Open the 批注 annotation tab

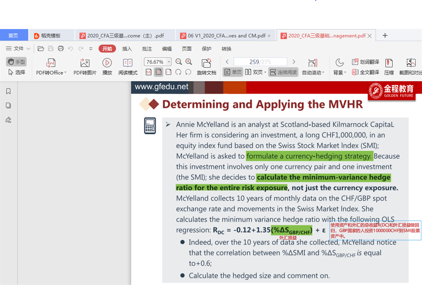(x=147, y=49)
